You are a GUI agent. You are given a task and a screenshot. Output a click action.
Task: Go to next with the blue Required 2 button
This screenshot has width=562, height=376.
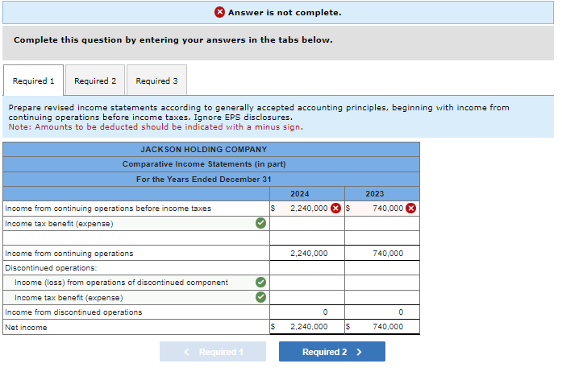[332, 352]
